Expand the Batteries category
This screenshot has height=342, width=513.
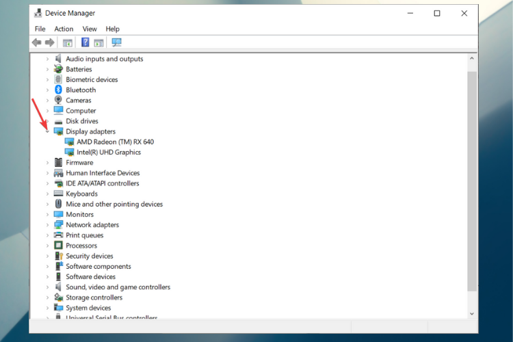click(47, 69)
